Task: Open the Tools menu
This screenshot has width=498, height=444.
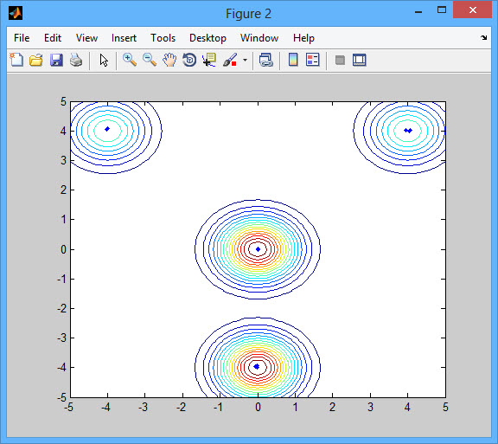Action: (x=163, y=38)
